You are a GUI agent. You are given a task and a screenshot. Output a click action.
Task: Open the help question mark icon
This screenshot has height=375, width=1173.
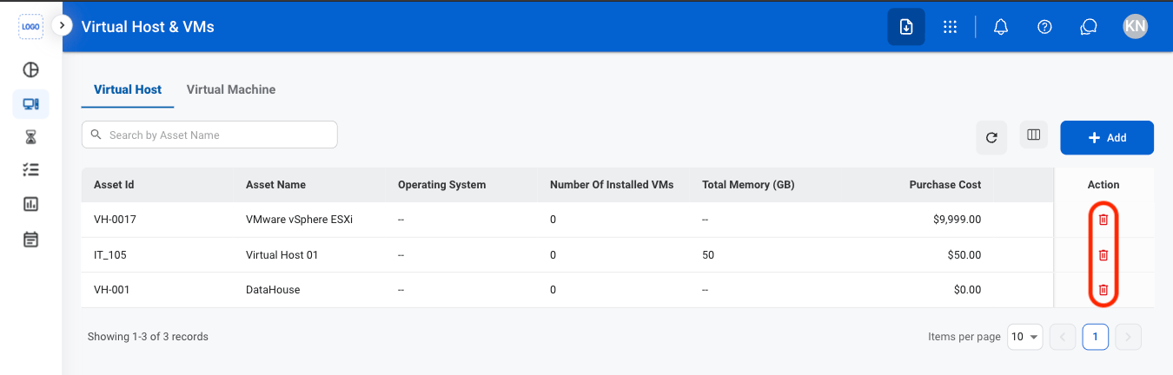pos(1045,27)
